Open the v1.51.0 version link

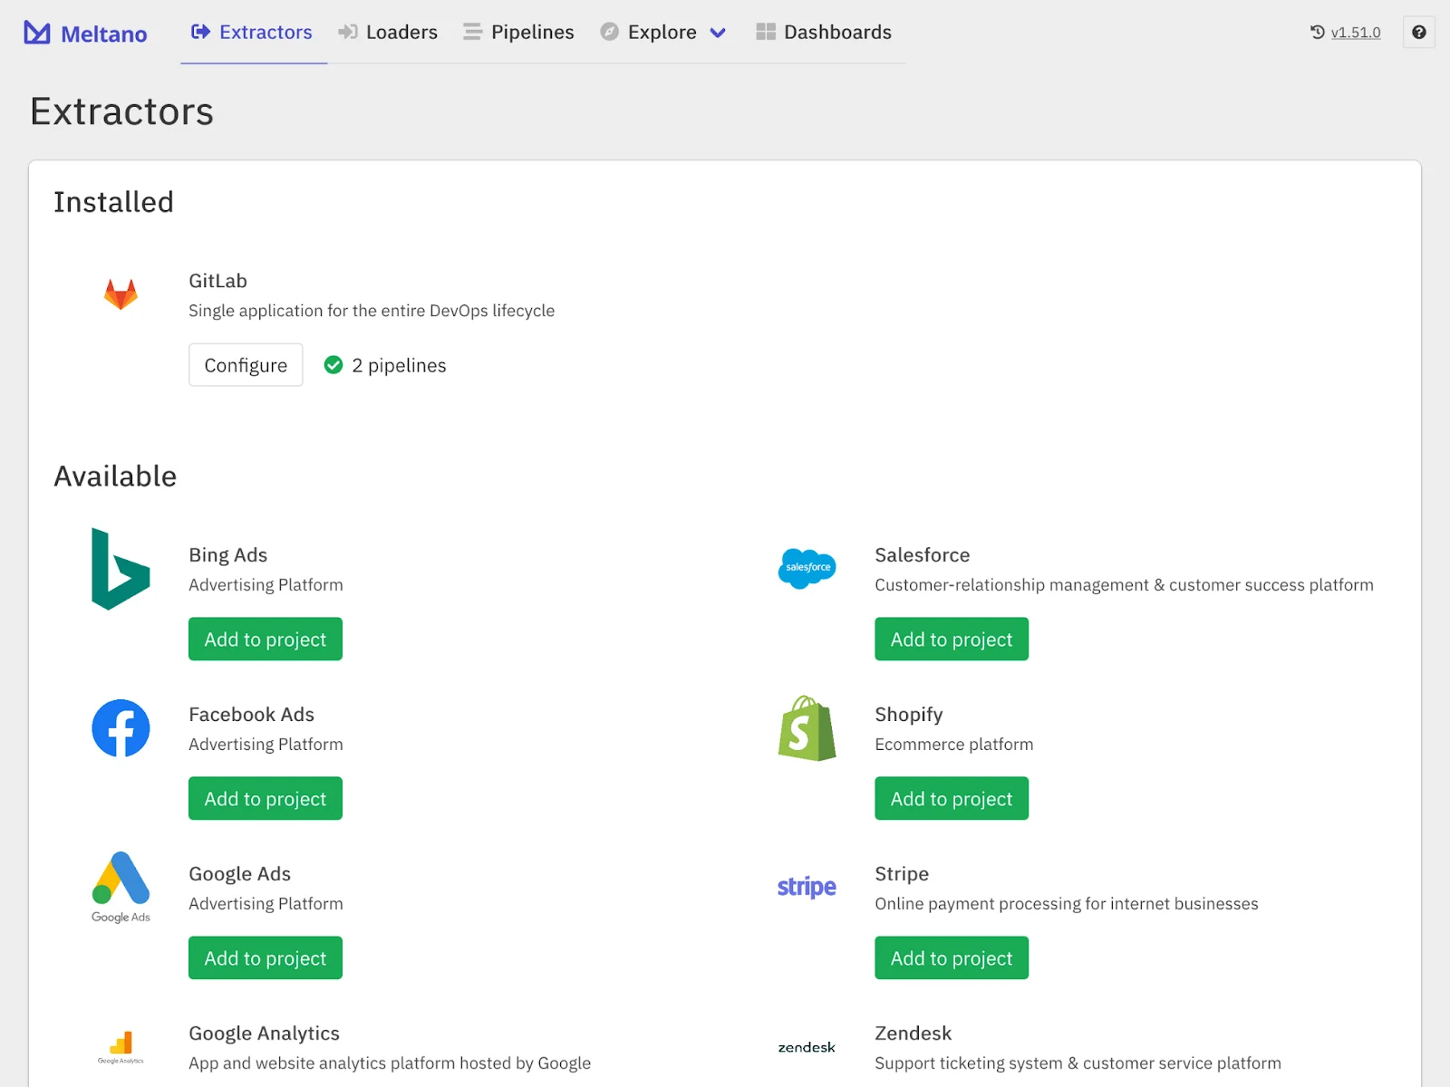[1355, 33]
